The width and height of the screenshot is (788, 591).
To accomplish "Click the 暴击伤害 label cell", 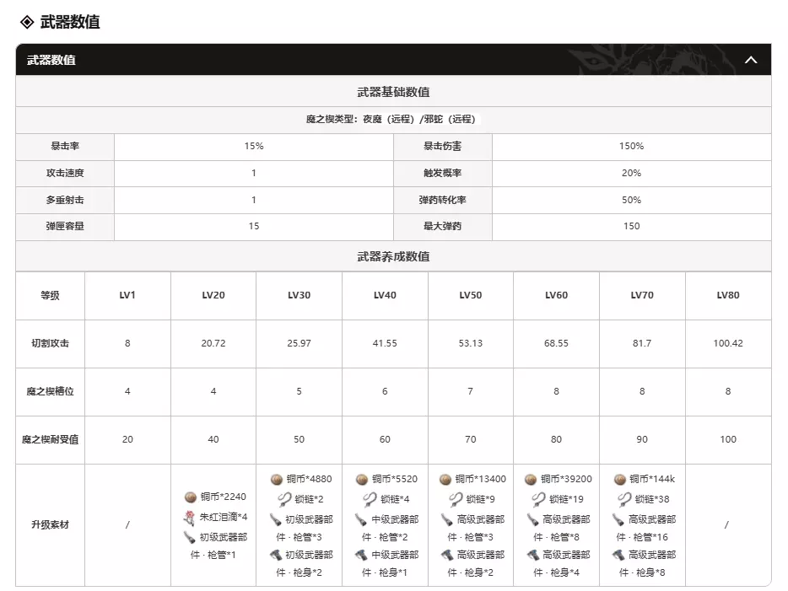I will click(x=442, y=146).
